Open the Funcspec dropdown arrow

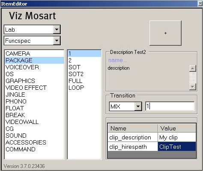(x=57, y=41)
